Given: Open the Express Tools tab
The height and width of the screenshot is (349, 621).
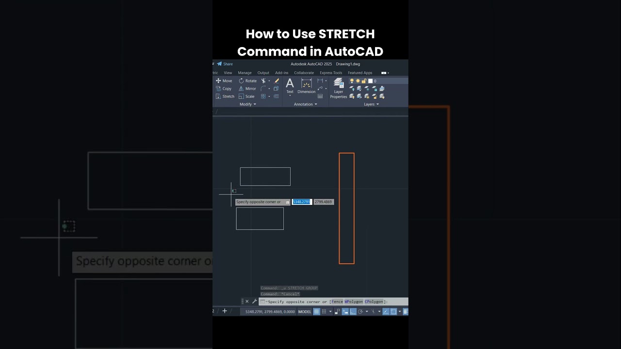Looking at the screenshot, I should pos(331,73).
